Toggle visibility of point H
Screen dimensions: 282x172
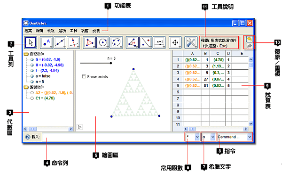coord(32,65)
